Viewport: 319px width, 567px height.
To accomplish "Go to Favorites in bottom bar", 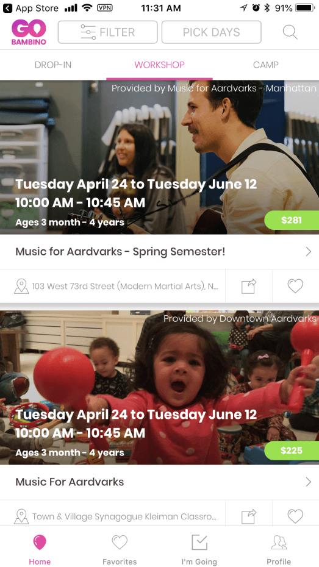I will tap(120, 550).
